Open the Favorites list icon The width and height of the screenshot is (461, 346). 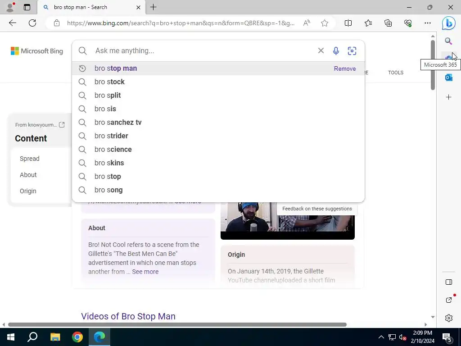tap(368, 23)
